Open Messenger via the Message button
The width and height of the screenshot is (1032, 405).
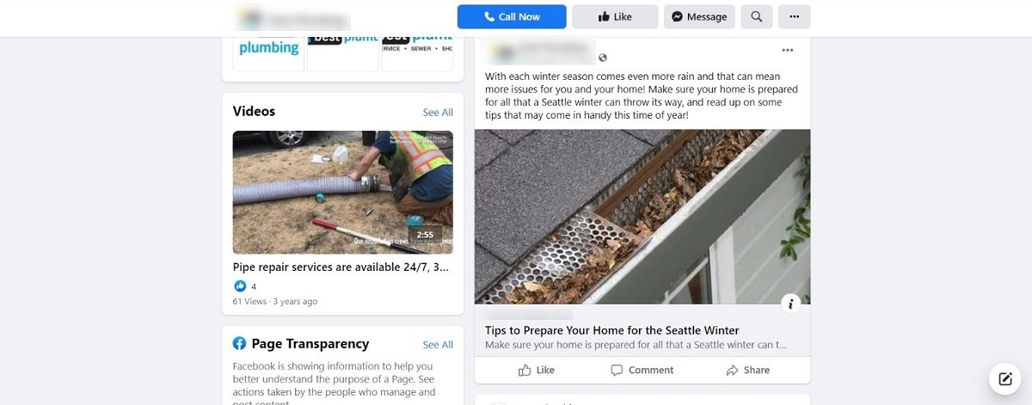coord(699,16)
